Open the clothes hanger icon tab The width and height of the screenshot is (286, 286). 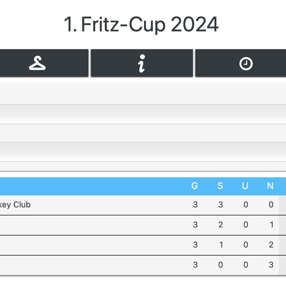click(x=38, y=63)
